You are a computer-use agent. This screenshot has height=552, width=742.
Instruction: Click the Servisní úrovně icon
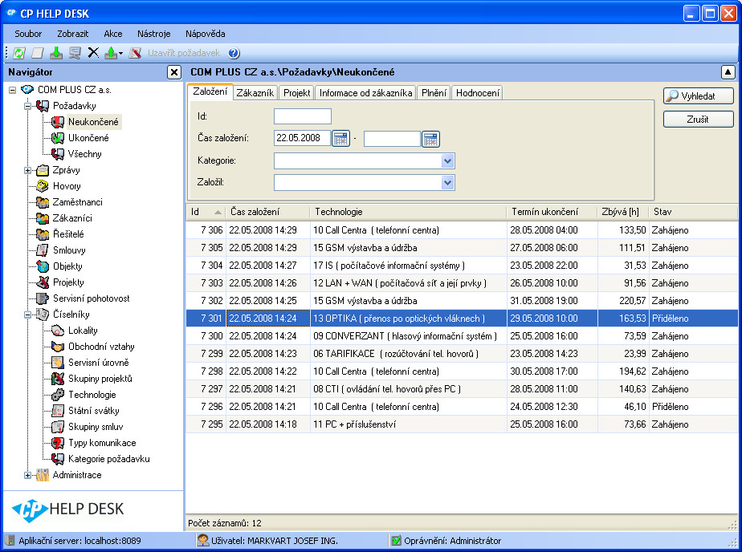coord(58,363)
